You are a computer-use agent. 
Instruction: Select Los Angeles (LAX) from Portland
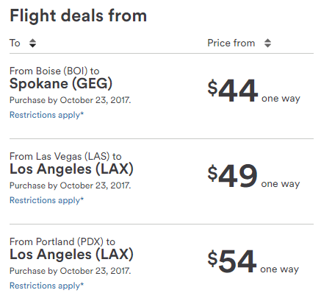(x=71, y=254)
